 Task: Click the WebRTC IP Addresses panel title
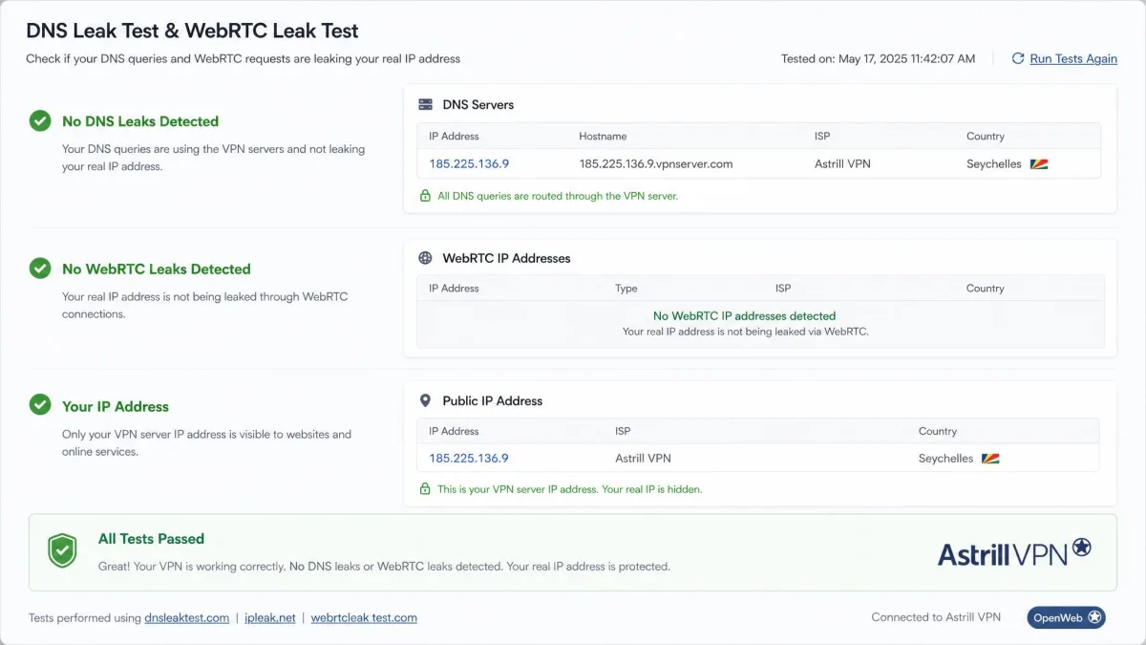point(506,258)
